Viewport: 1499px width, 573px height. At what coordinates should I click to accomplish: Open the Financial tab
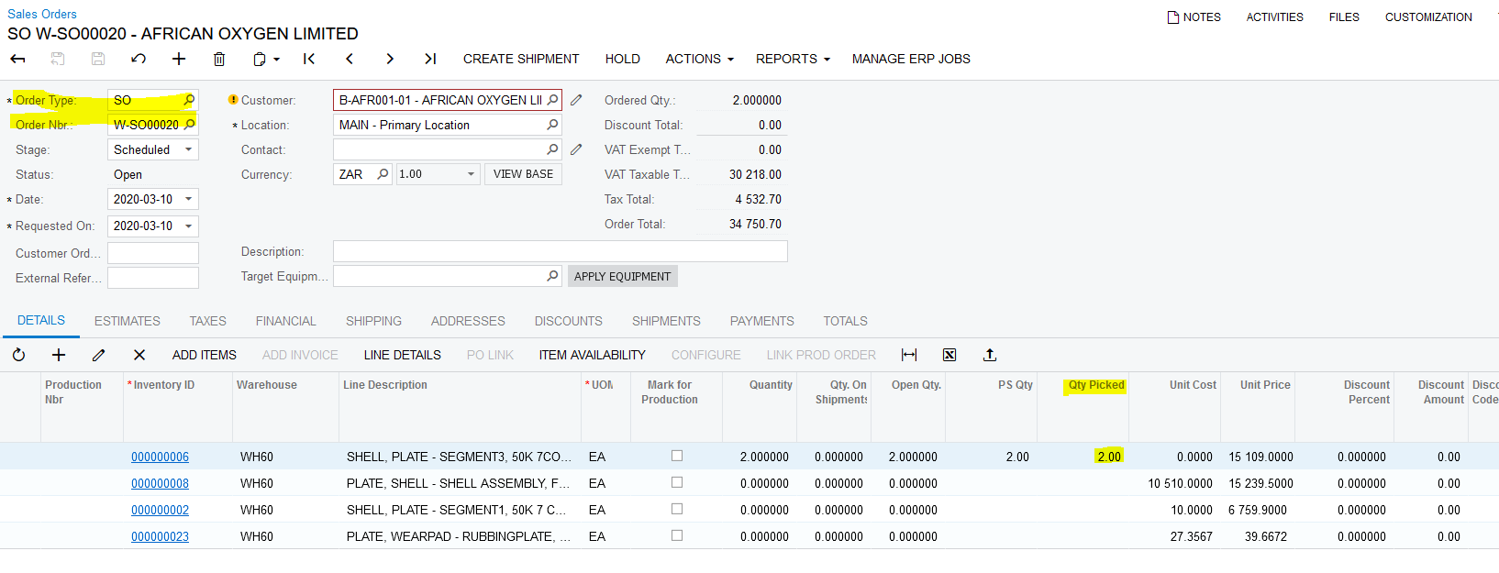pyautogui.click(x=285, y=321)
